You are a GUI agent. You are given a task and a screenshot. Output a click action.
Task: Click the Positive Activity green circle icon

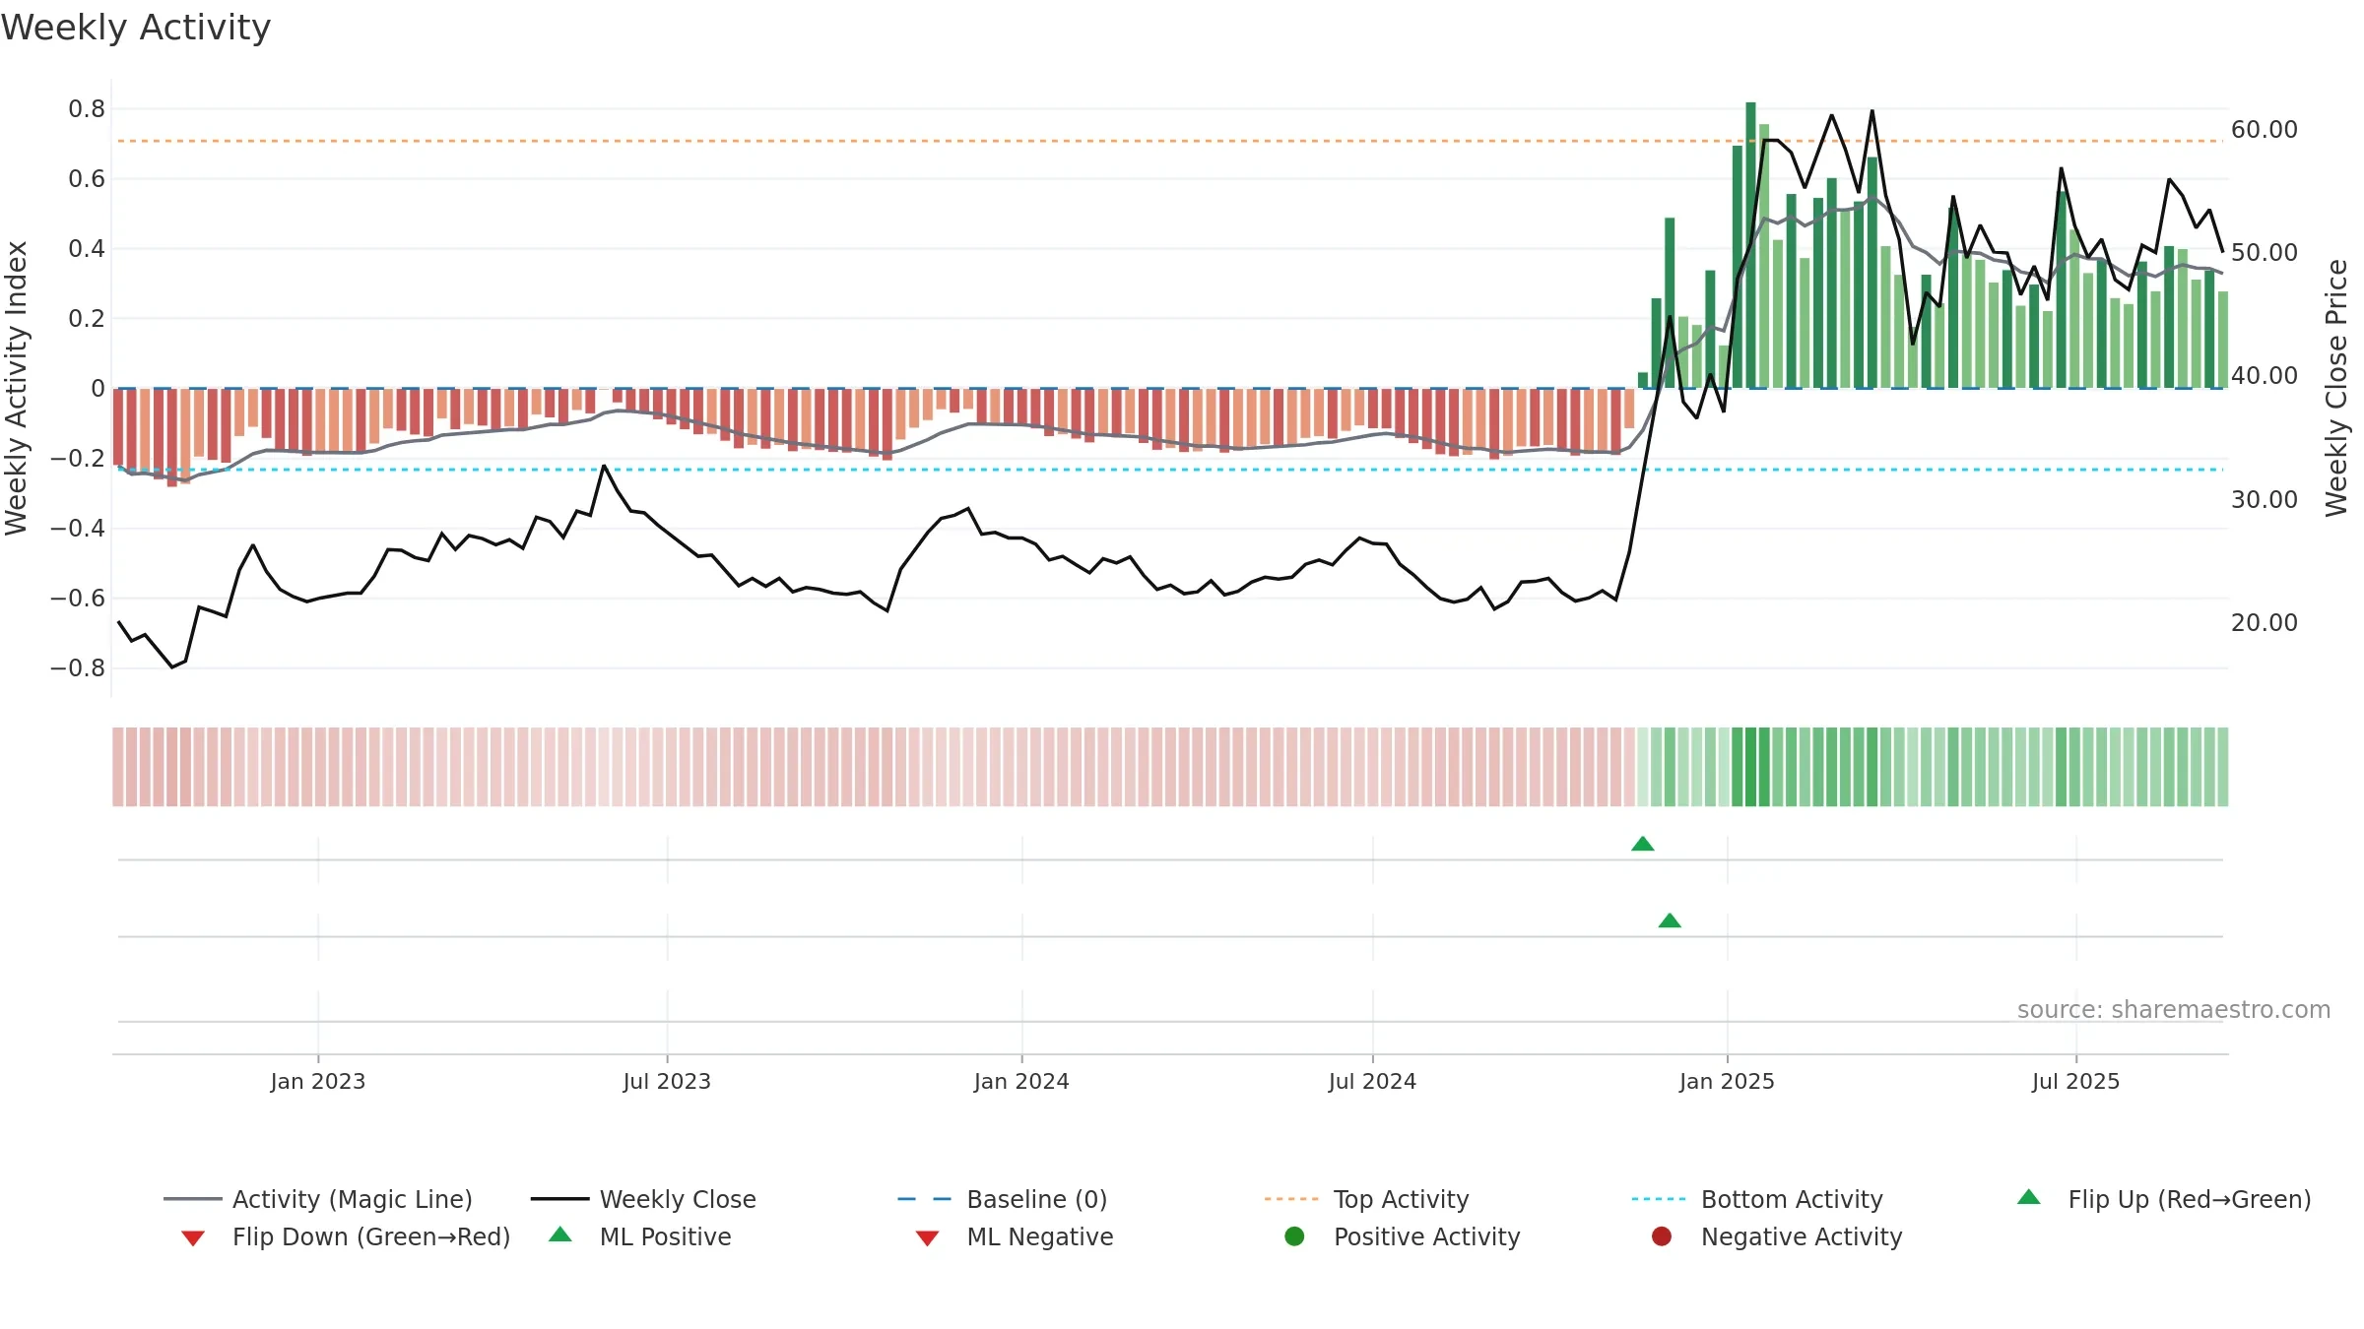pos(1295,1236)
